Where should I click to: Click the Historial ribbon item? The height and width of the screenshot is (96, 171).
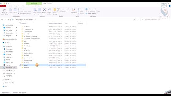click(x=81, y=14)
